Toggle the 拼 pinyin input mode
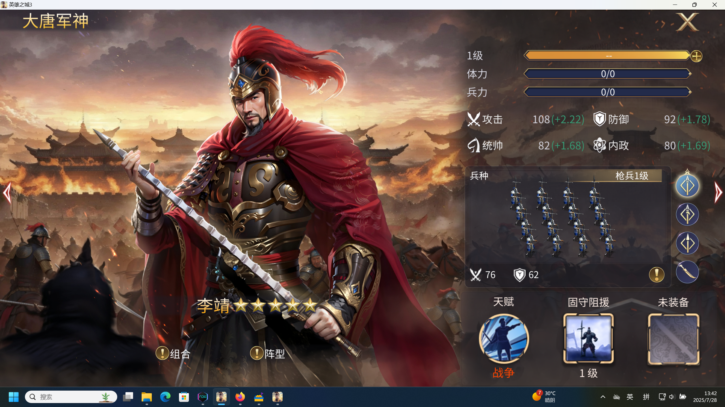 coord(646,397)
